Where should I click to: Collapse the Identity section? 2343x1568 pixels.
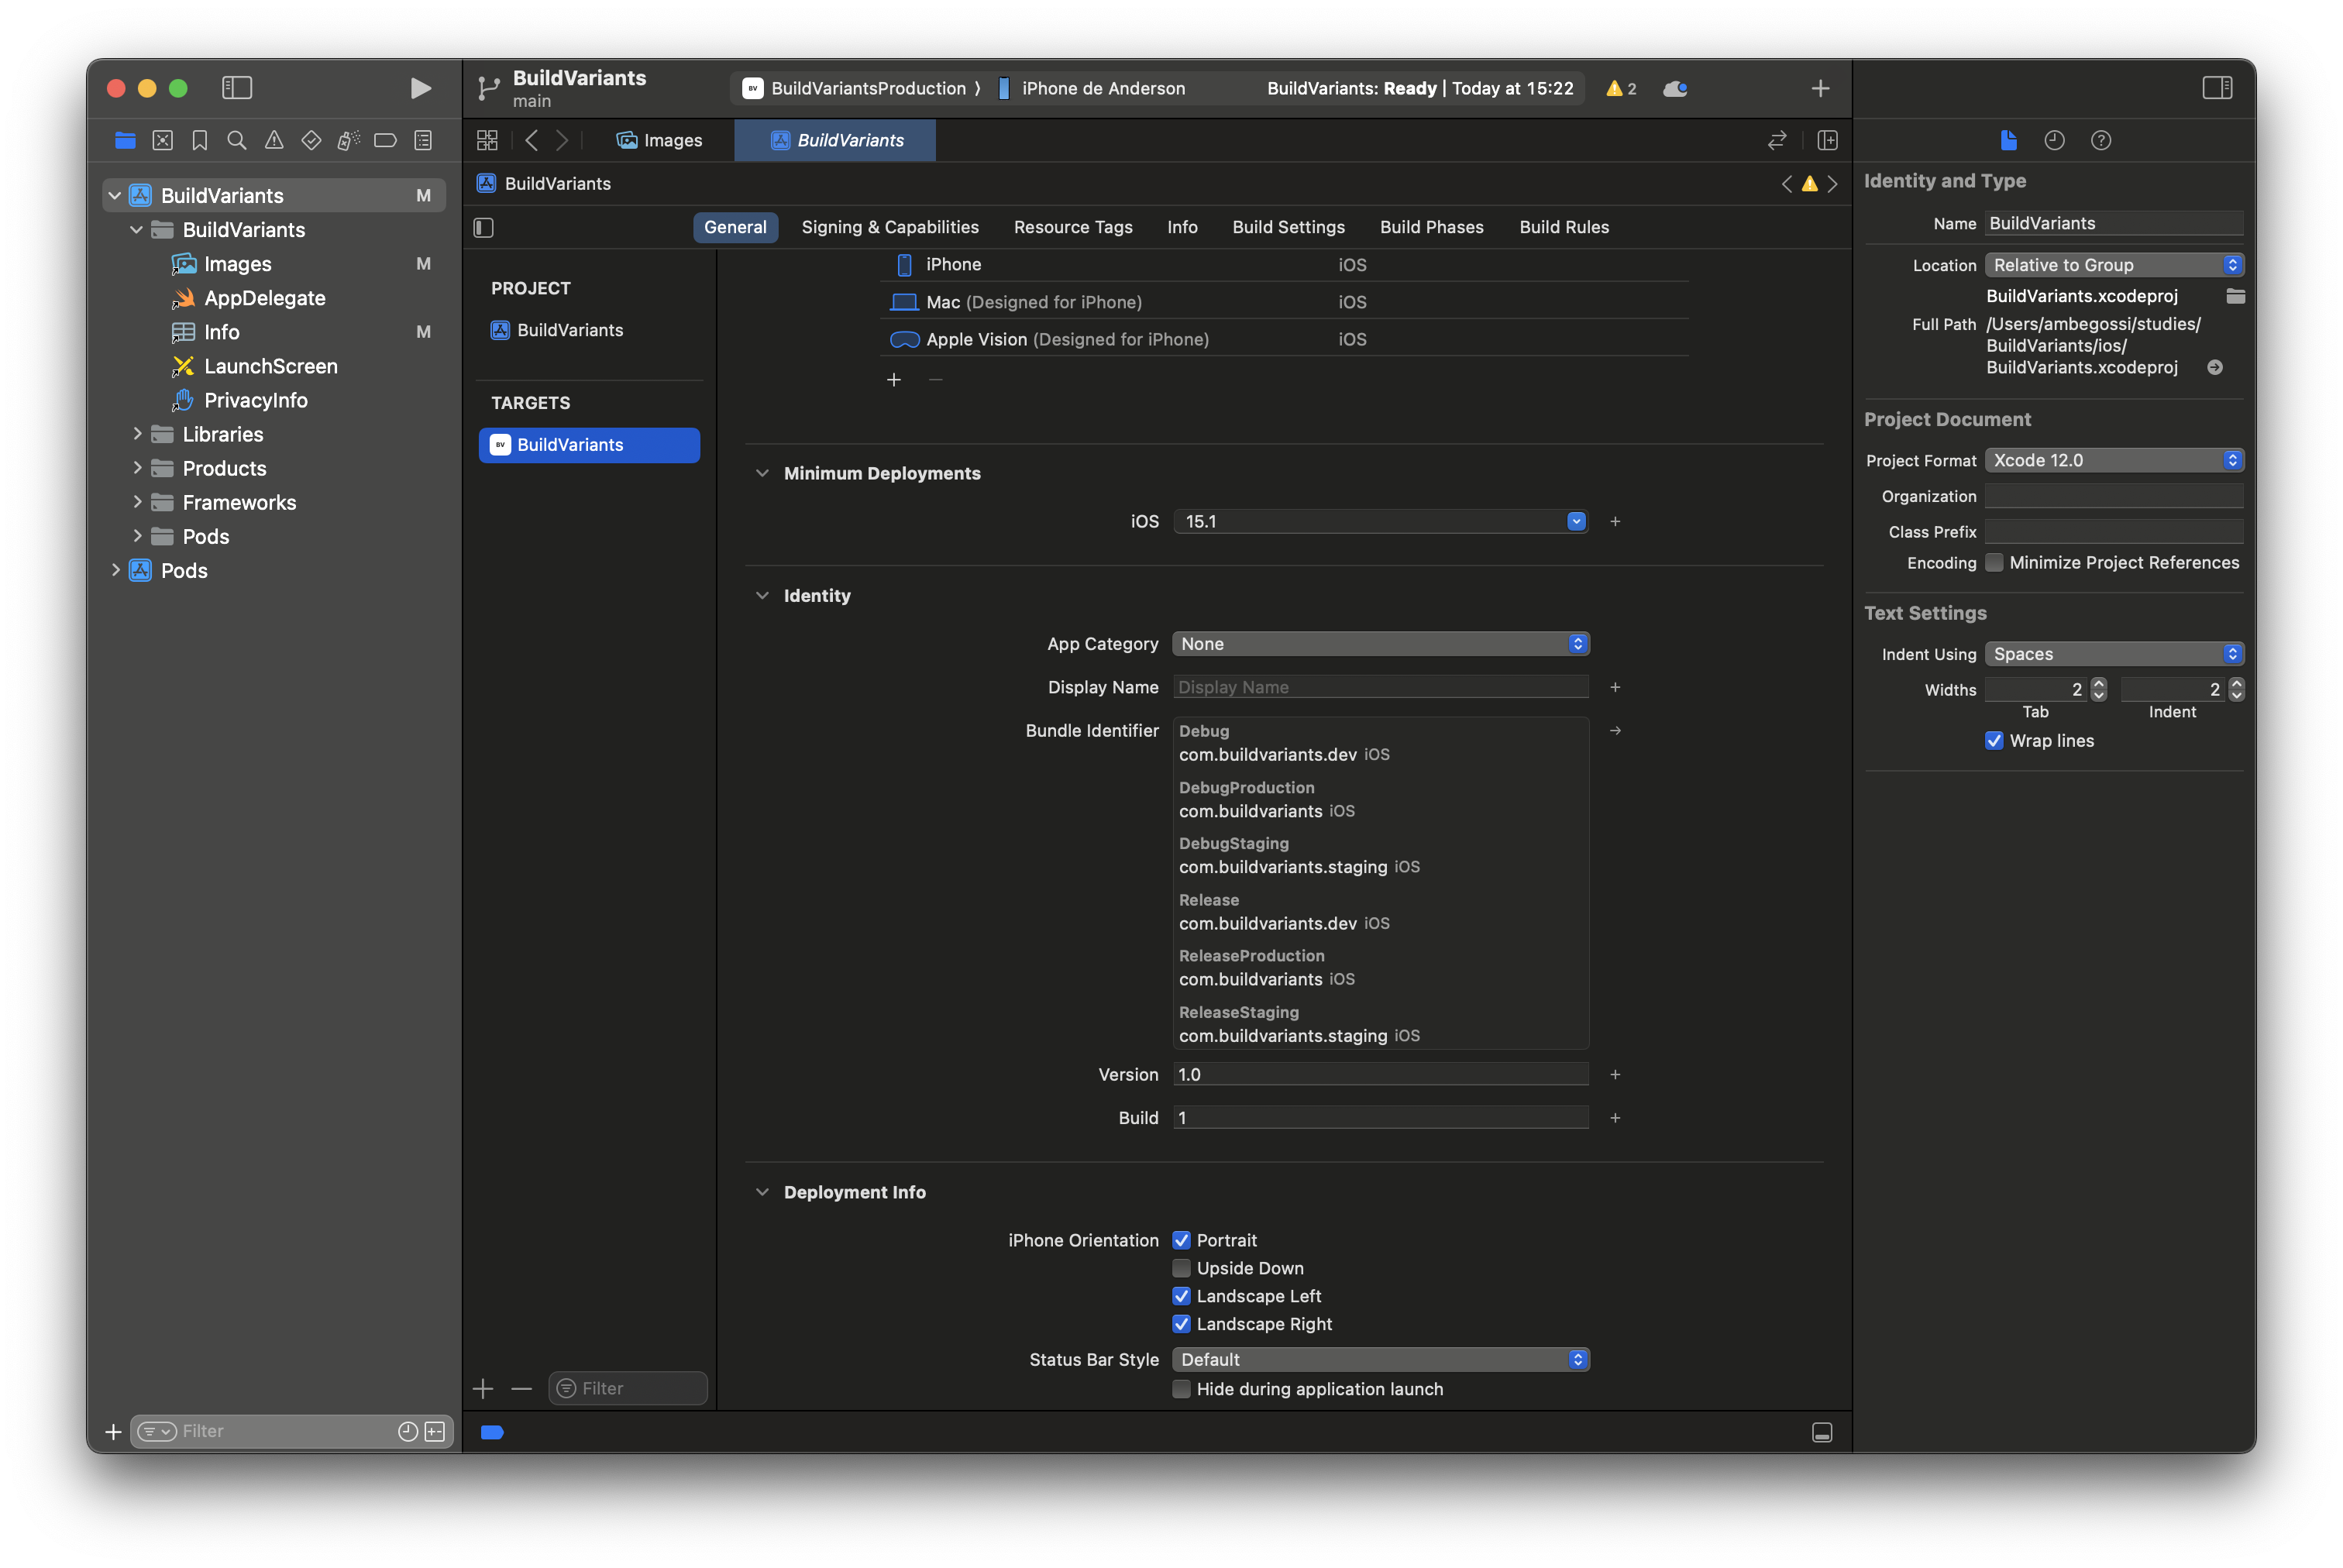[x=762, y=596]
